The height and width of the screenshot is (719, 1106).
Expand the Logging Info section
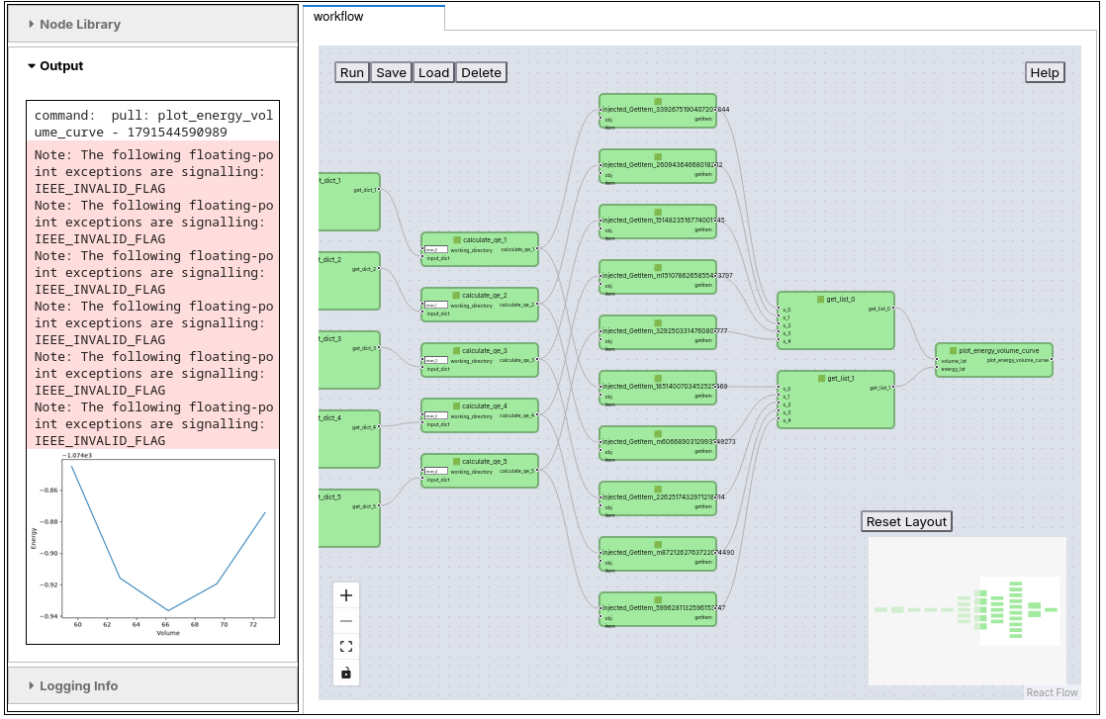pos(152,686)
